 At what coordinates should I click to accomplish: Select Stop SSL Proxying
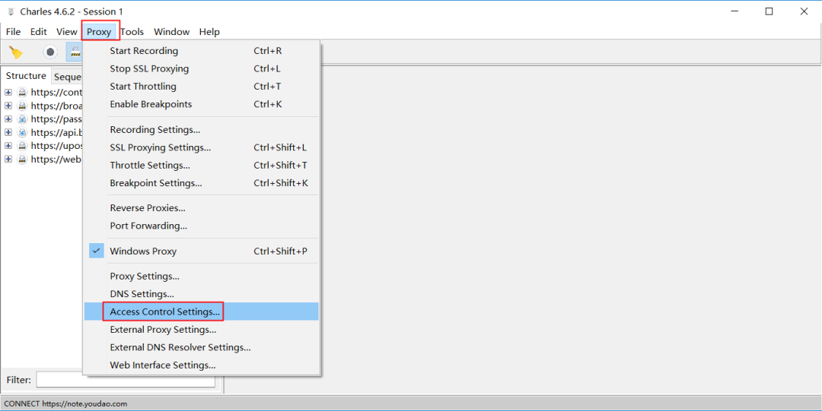coord(201,69)
